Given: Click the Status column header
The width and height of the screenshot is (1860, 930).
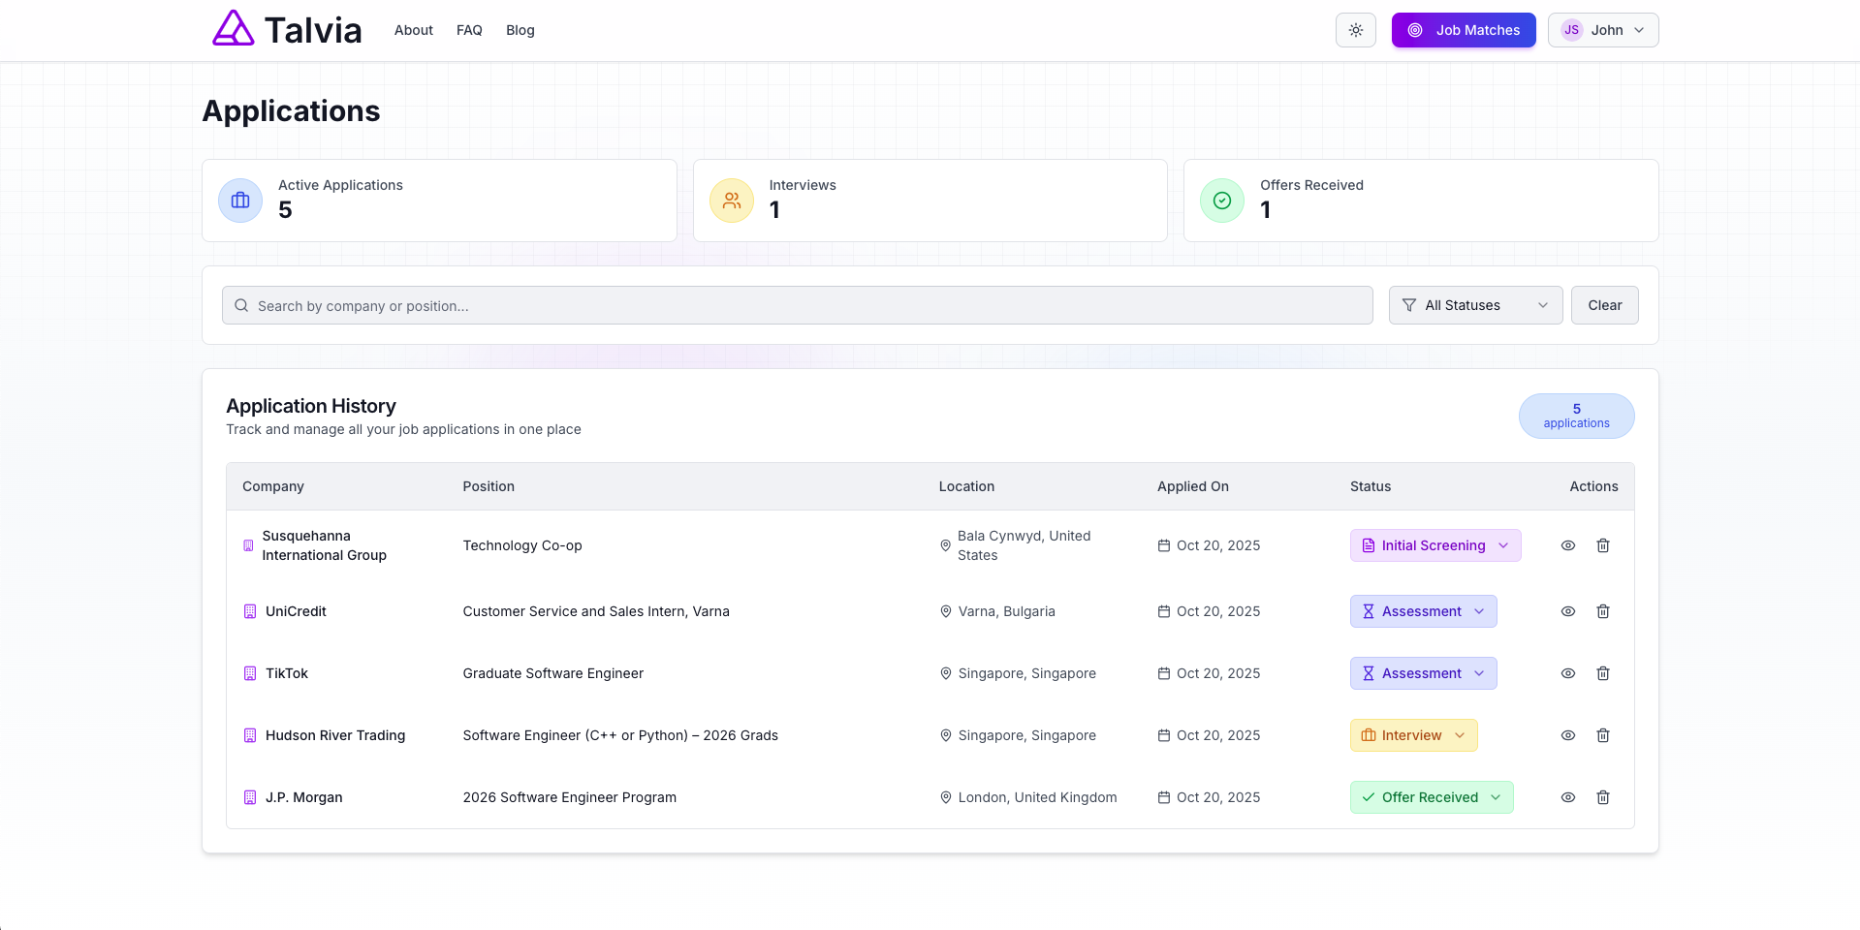Looking at the screenshot, I should click(x=1371, y=486).
